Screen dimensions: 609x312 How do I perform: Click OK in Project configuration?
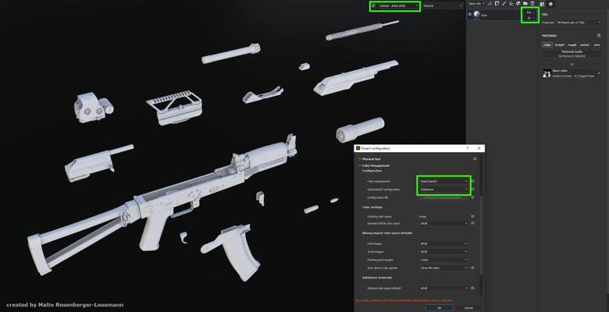point(440,308)
